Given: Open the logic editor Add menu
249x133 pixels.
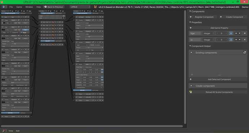Looking at the screenshot, I should (x=18, y=130).
